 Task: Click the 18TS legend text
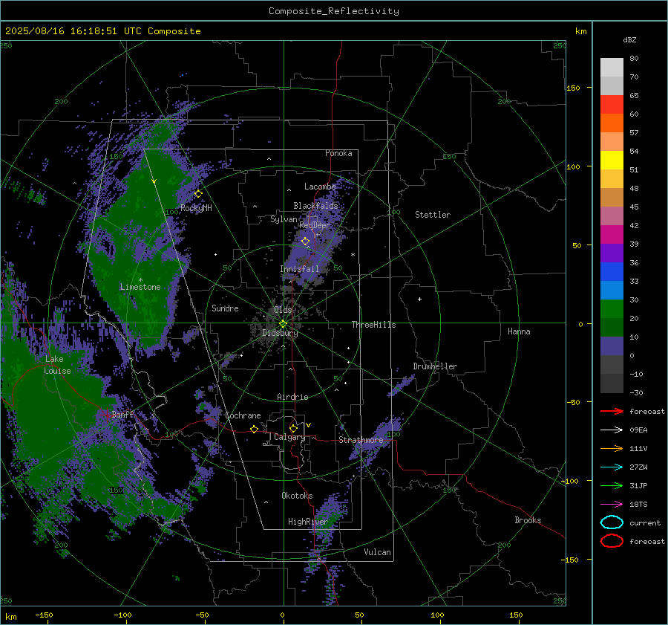(638, 505)
